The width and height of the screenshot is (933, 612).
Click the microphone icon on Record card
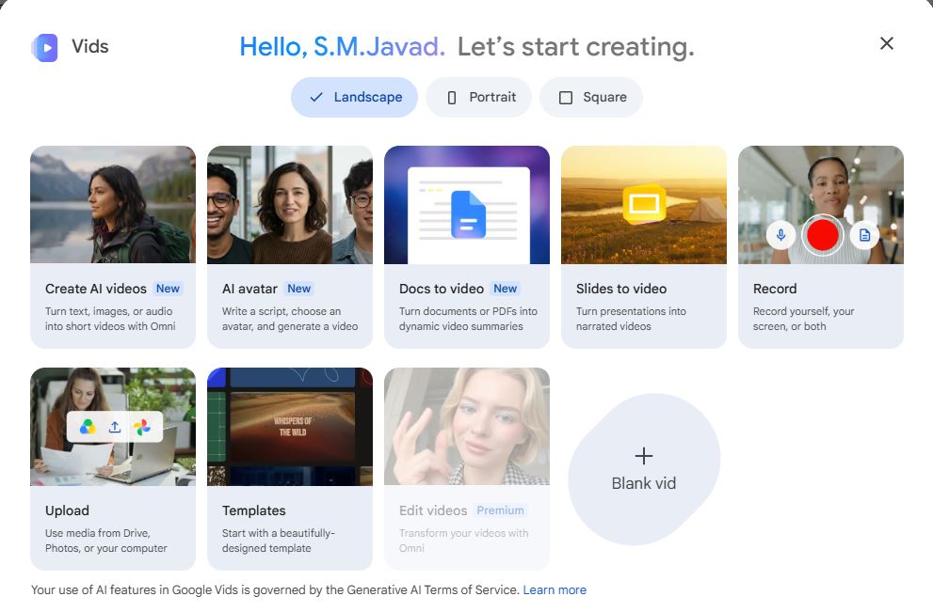(x=781, y=235)
